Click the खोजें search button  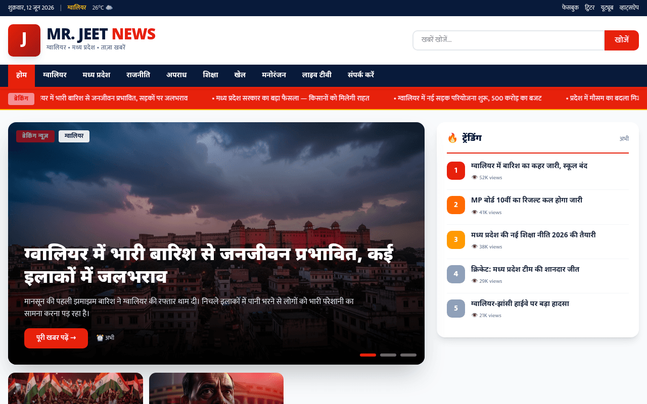click(622, 40)
